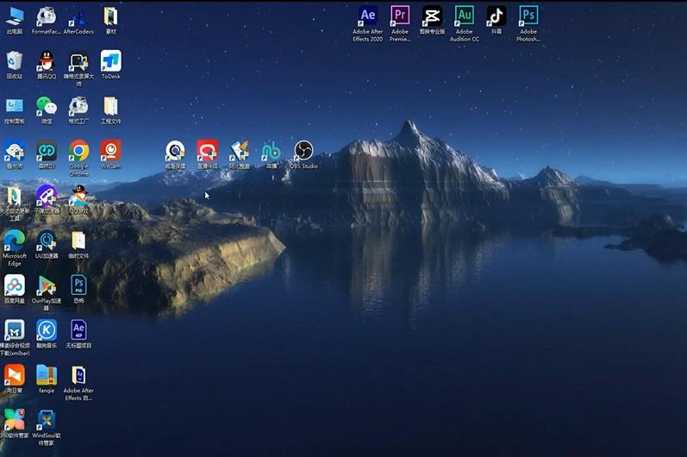Click the This PC (此电脑) icon

(x=15, y=16)
